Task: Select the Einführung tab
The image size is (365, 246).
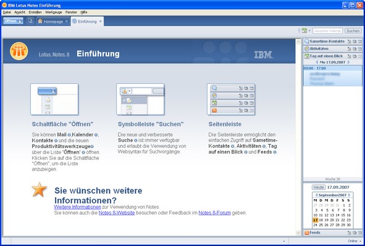Action: (87, 22)
